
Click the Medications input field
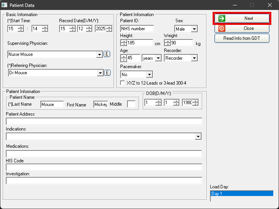click(104, 153)
